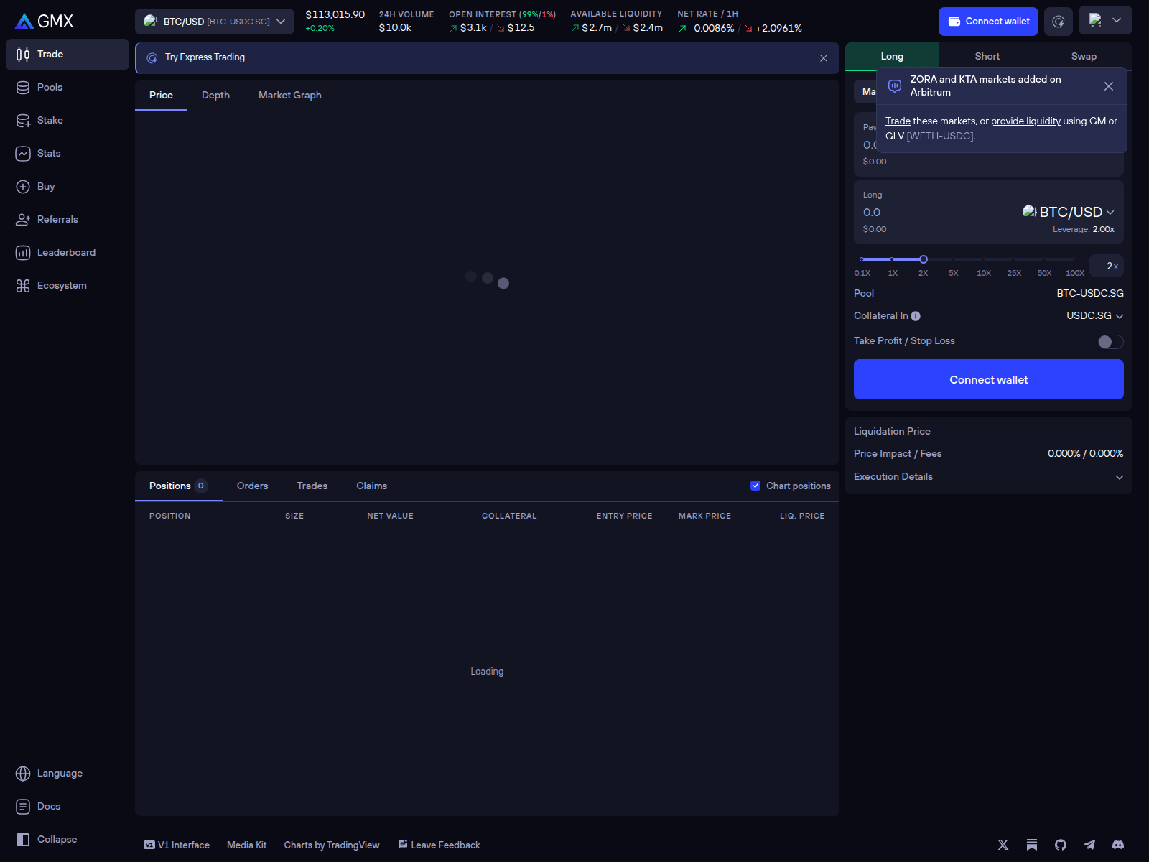Viewport: 1149px width, 862px height.
Task: Open the Discord icon in footer
Action: point(1118,845)
